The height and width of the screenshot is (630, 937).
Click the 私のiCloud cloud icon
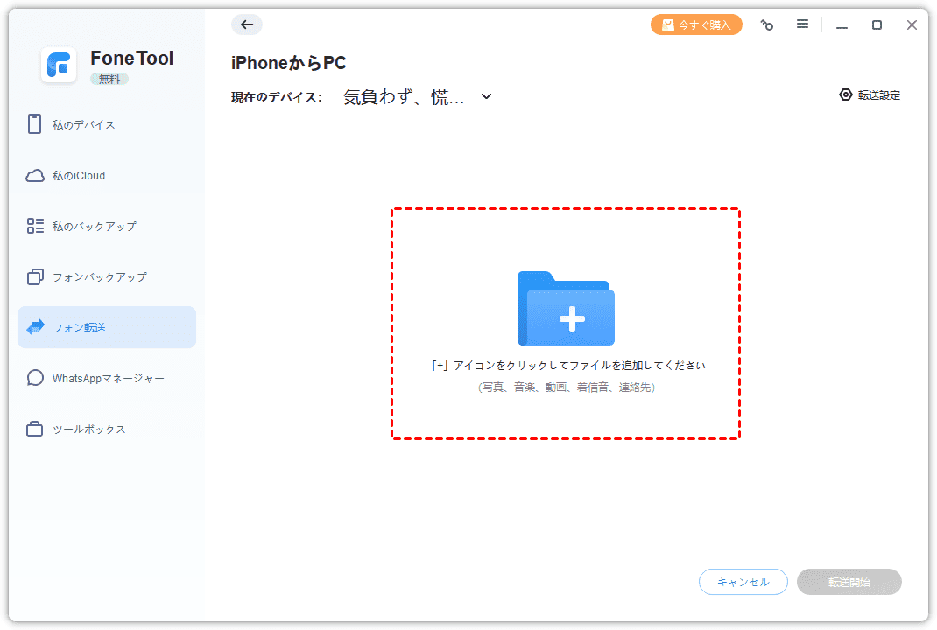click(35, 176)
